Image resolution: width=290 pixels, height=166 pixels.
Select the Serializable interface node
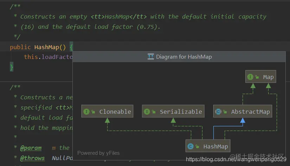(173, 111)
